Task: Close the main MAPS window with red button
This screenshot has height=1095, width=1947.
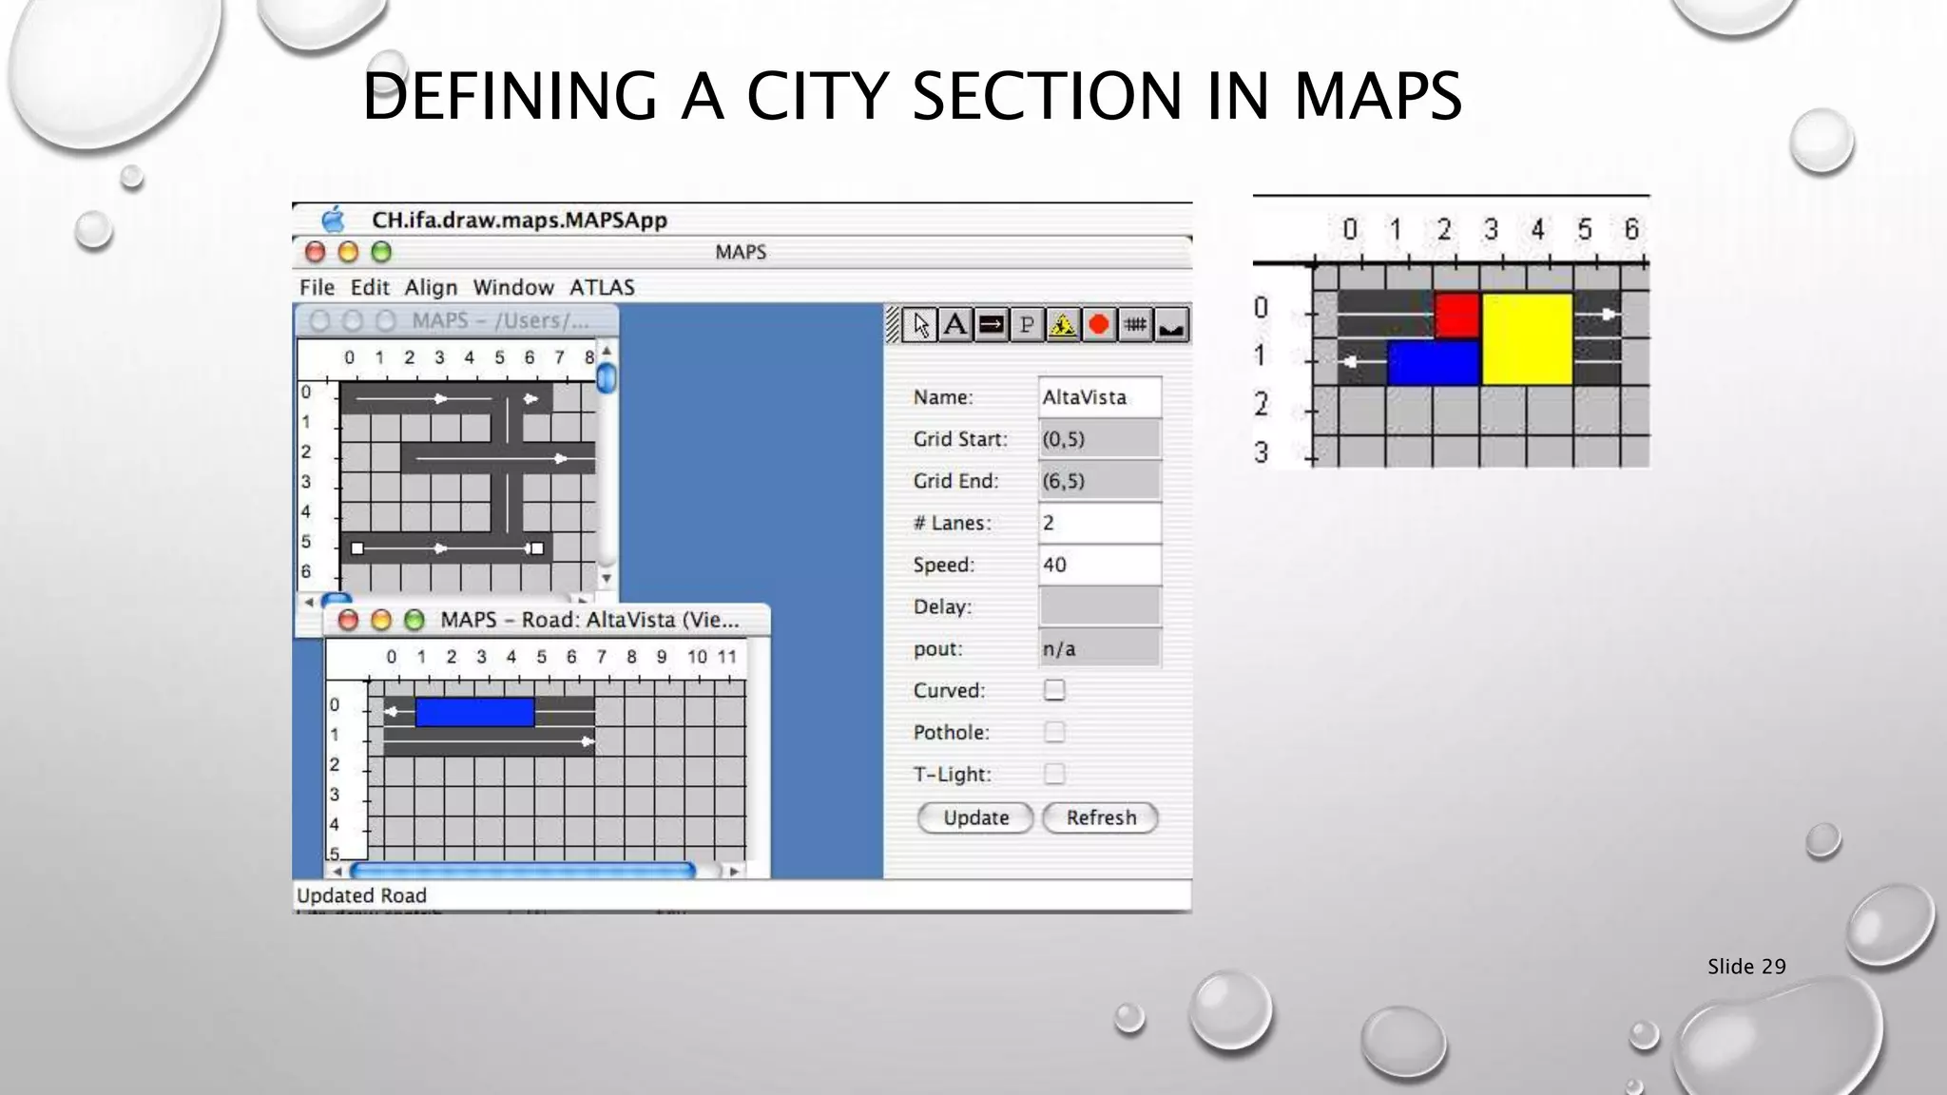Action: point(316,252)
